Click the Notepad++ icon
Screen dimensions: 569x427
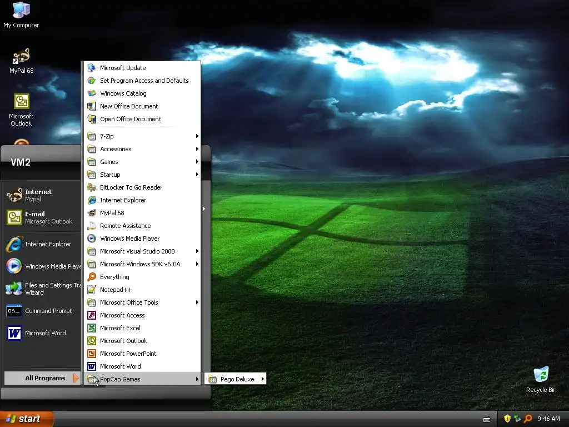[92, 289]
